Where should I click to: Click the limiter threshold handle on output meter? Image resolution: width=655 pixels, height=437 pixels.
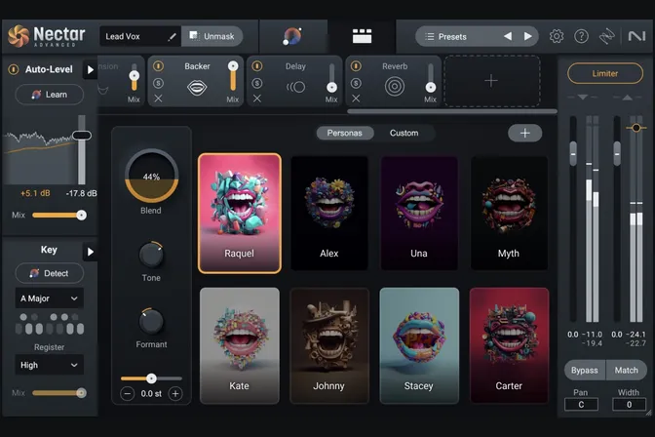click(x=636, y=128)
